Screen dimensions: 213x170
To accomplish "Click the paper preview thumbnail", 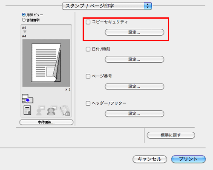I will 46,63.
